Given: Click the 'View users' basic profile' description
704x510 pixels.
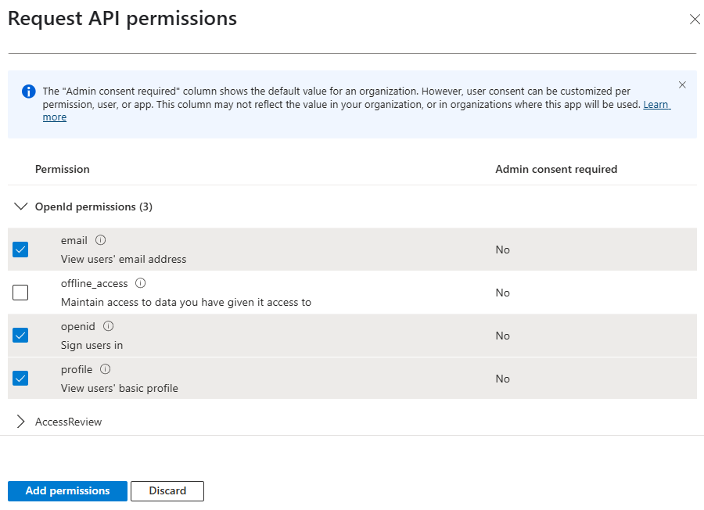Looking at the screenshot, I should tap(120, 388).
